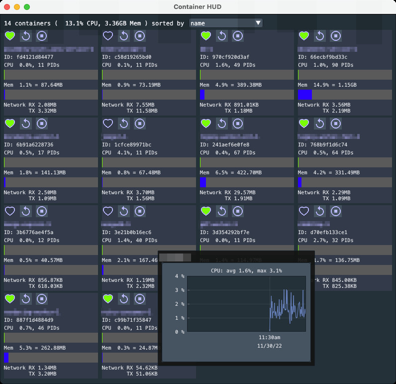396x384 pixels.
Task: Restart container fd4121d84477
Action: point(26,36)
